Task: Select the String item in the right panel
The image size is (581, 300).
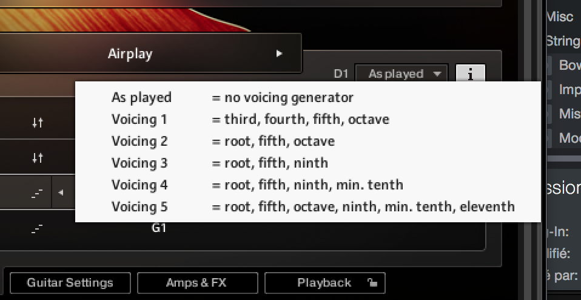Action: coord(562,41)
